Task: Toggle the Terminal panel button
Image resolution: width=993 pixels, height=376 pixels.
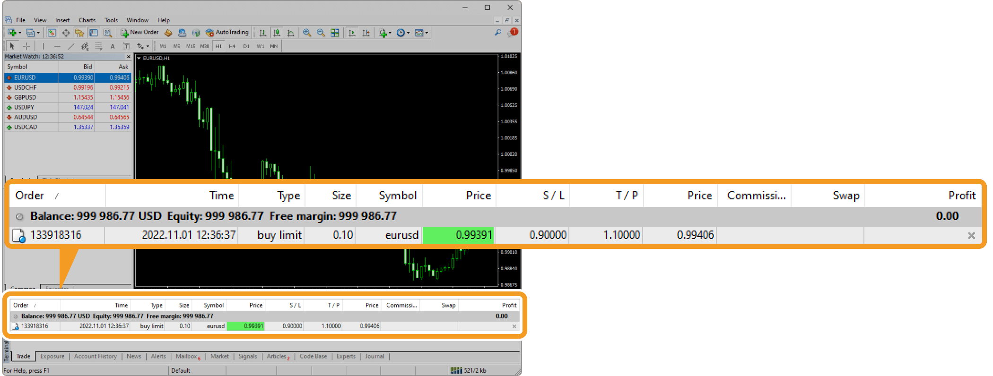Action: 94,33
